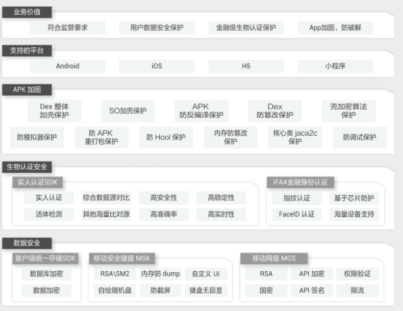Click 核心类 jaca2c 保护 box
Screen dimensions: 403x311
point(295,137)
